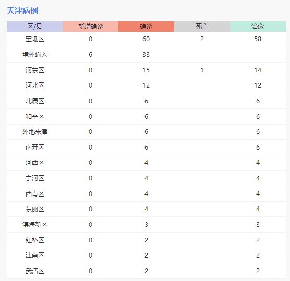Select the 死亡 column header
The width and height of the screenshot is (290, 281).
202,27
